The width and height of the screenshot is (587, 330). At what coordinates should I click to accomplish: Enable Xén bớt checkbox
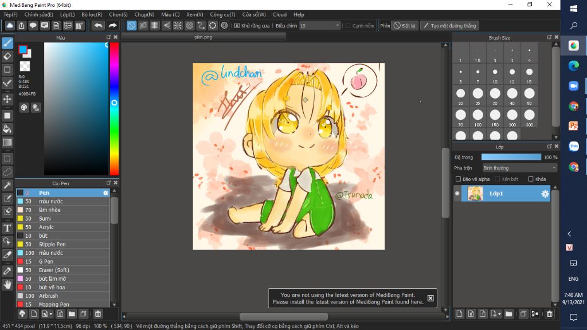[x=498, y=179]
